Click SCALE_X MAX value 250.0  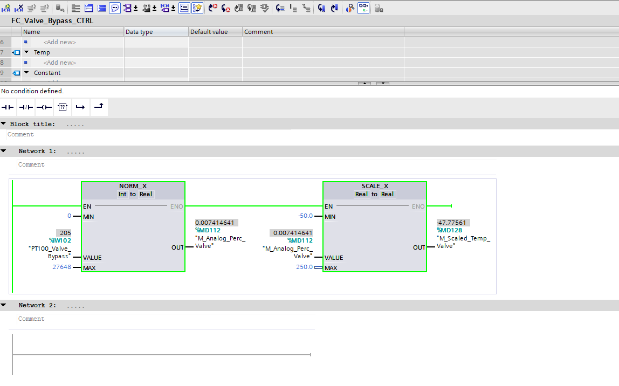(304, 267)
